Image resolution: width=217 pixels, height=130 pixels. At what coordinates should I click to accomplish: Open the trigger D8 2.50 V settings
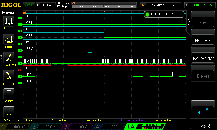[200, 5]
